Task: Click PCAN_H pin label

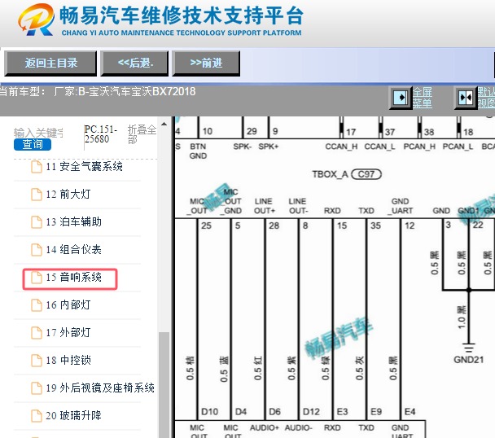Action: coord(419,147)
